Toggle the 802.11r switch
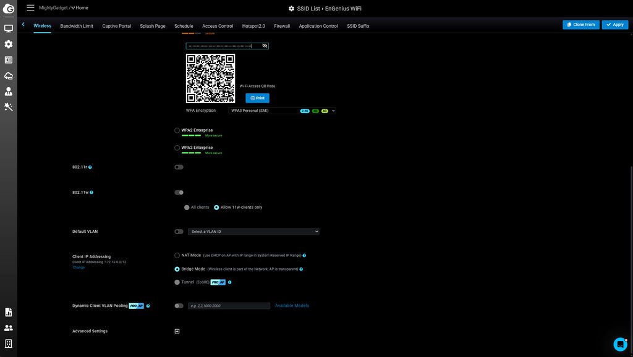Image resolution: width=633 pixels, height=357 pixels. coord(179,167)
